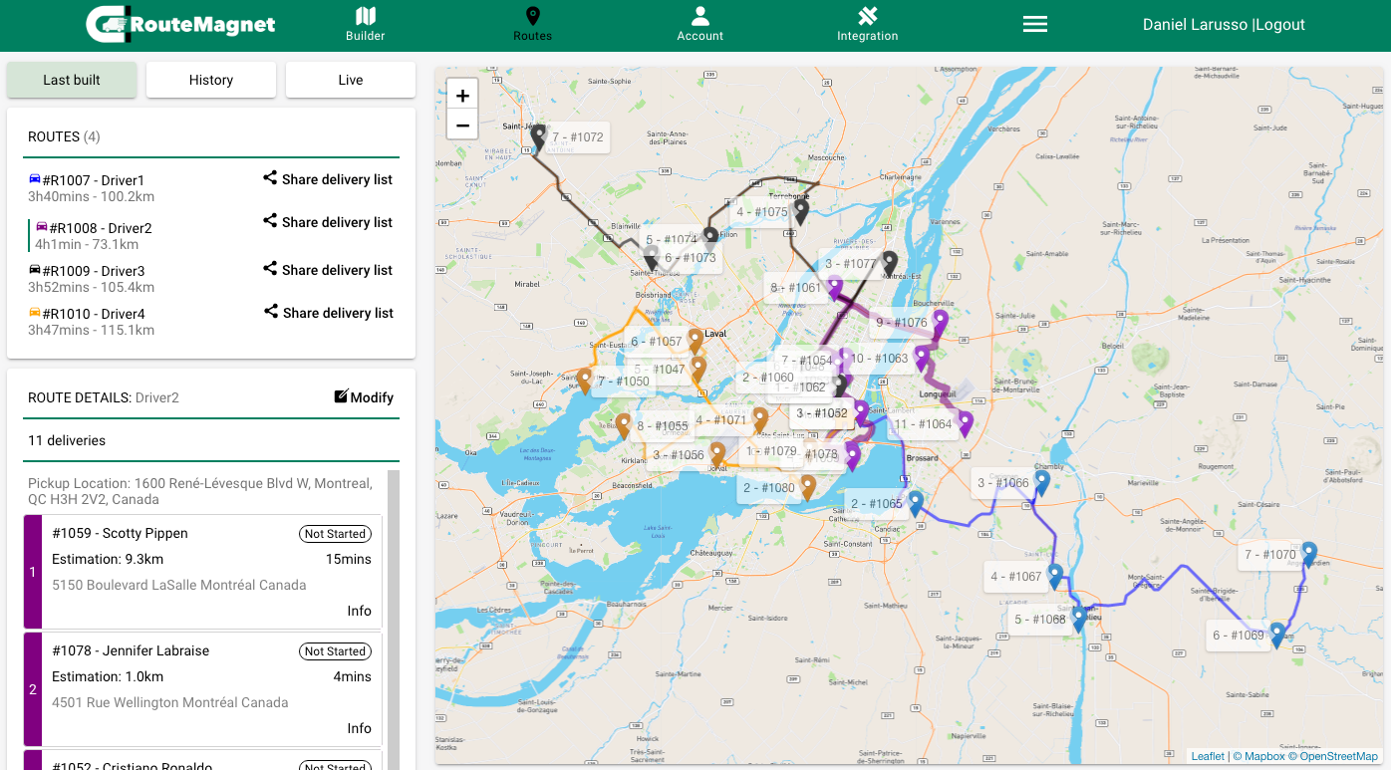Click the black car icon of Driver3
Viewport: 1391px width, 770px height.
35,270
